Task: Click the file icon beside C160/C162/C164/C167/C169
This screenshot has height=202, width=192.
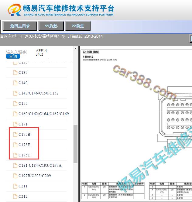Action: tap(15, 114)
